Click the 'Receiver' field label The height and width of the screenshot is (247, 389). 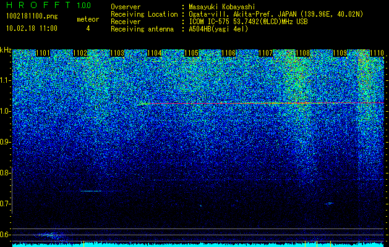point(126,22)
